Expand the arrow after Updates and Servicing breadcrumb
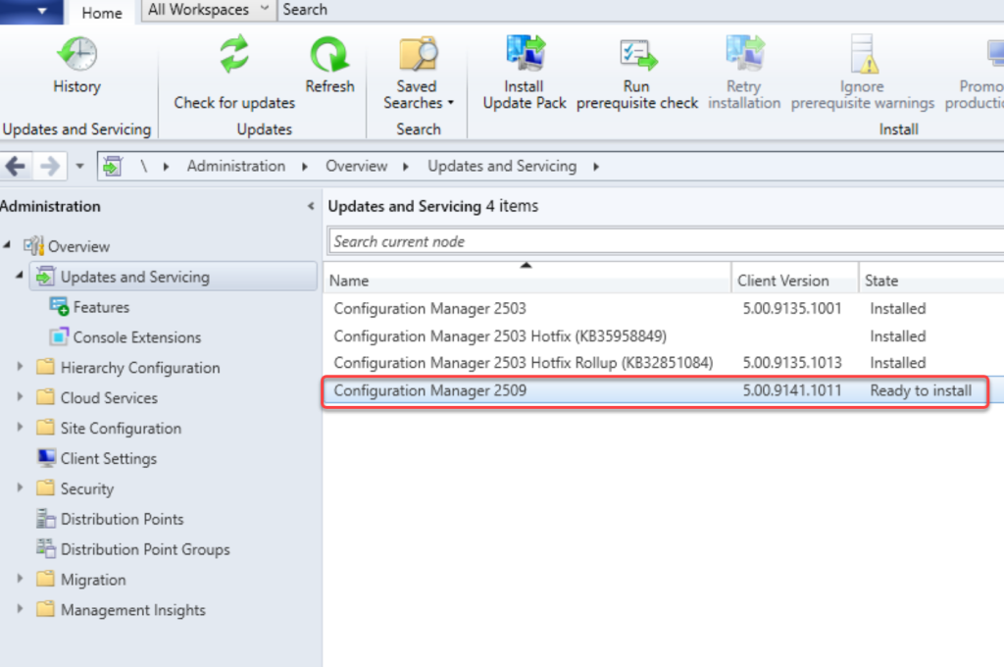 point(595,167)
